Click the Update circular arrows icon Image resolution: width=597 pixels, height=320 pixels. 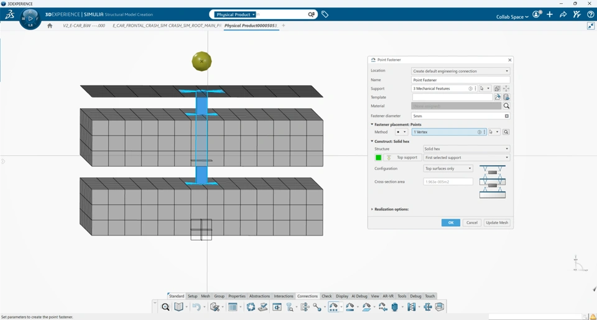coord(251,307)
